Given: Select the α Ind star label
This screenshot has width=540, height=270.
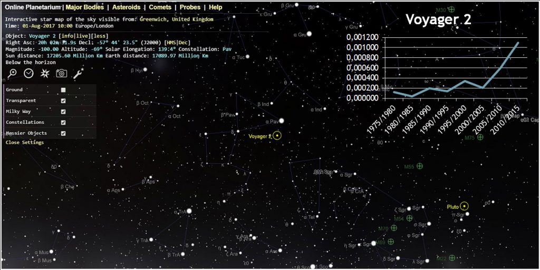Looking at the screenshot, I should coord(316,110).
